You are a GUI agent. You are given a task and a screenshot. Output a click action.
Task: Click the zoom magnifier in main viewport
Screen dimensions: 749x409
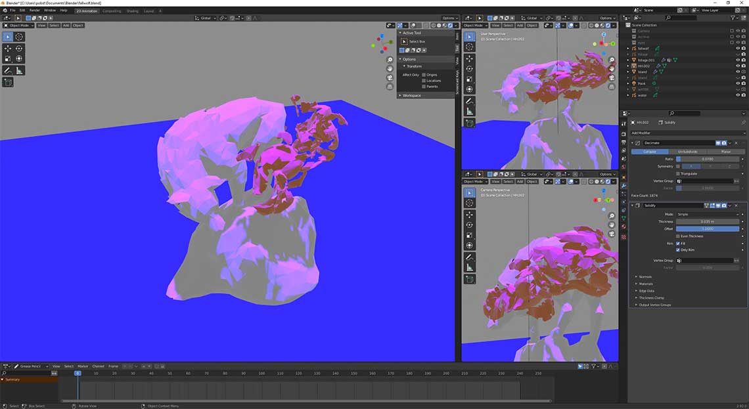tap(390, 60)
